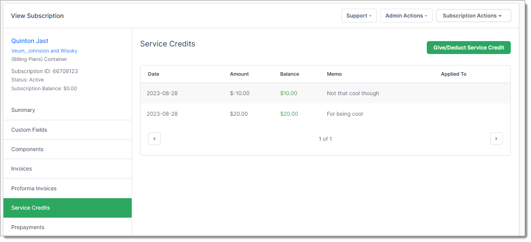This screenshot has height=242, width=531.
Task: Select the 'Not that cool though' row
Action: 353,93
